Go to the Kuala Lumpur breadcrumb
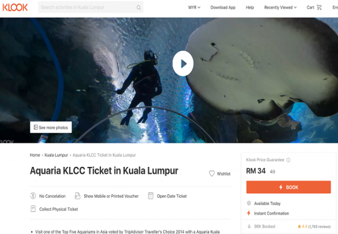This screenshot has width=338, height=234. (x=56, y=155)
